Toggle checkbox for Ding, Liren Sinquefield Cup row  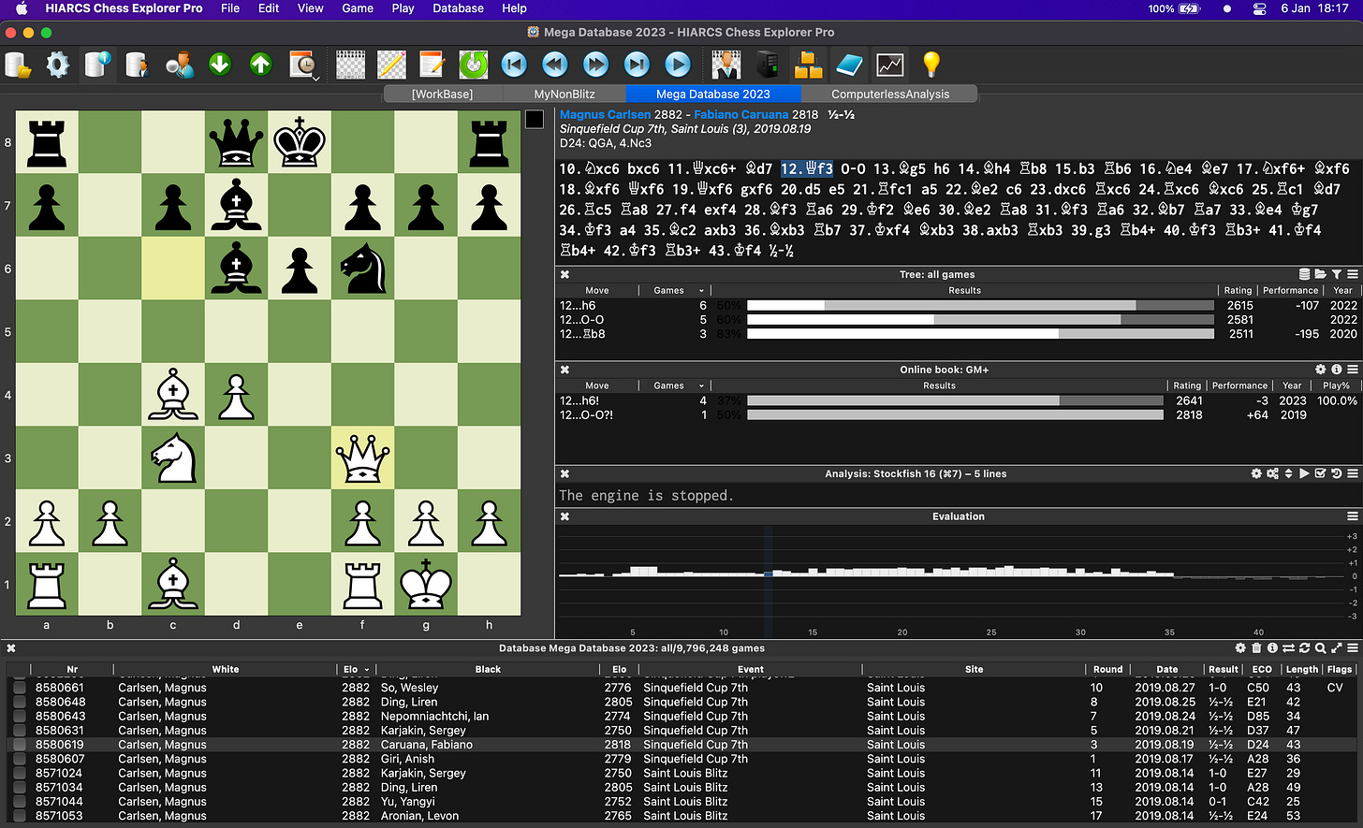click(x=20, y=702)
